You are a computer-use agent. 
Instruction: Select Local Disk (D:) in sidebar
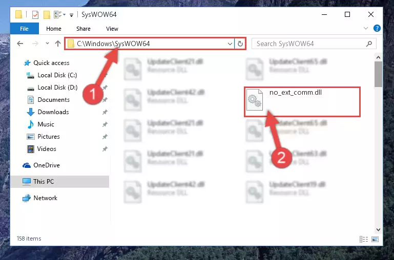pyautogui.click(x=57, y=88)
